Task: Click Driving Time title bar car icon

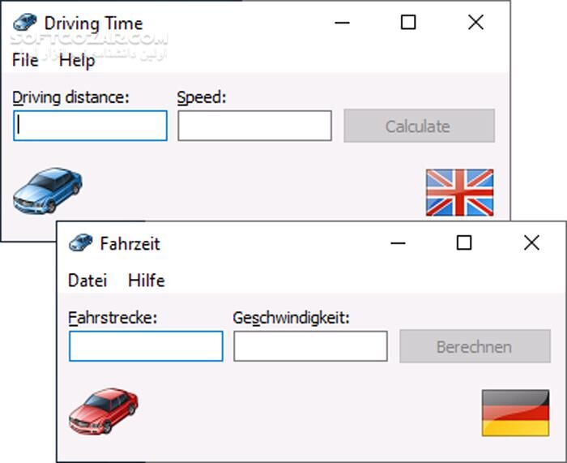Action: click(x=25, y=23)
